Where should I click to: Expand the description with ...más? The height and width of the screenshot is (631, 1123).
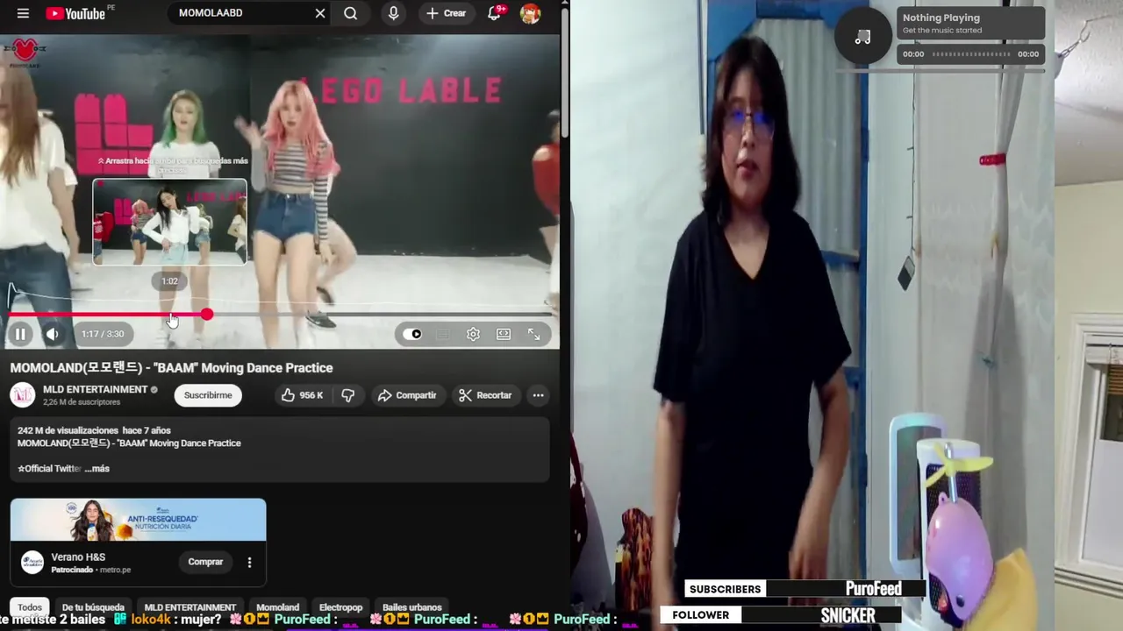(x=97, y=469)
